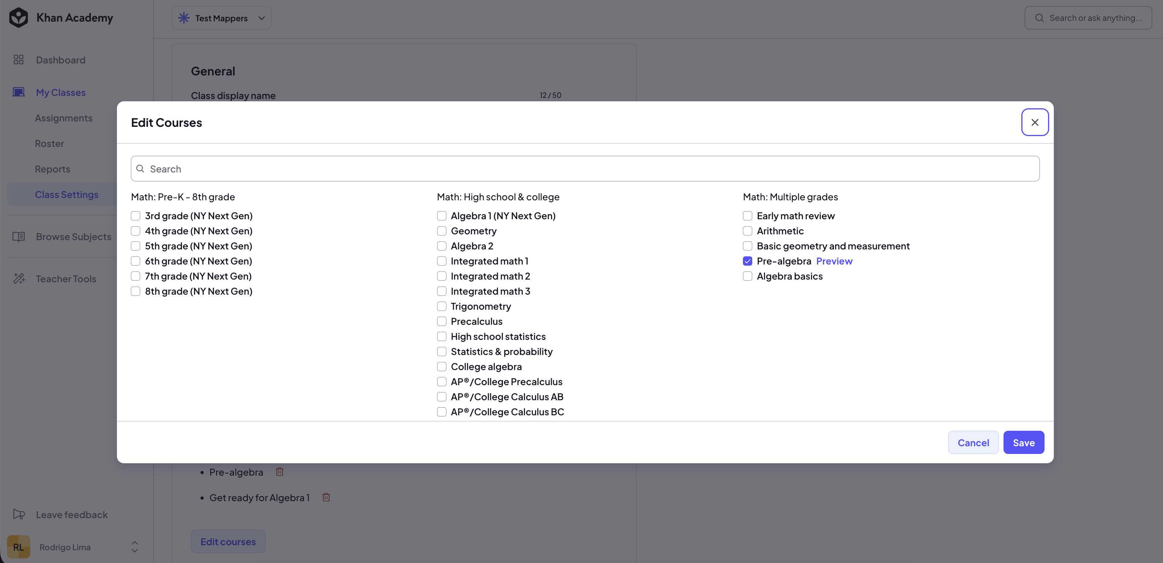This screenshot has width=1163, height=563.
Task: Click the Khan Academy logo icon
Action: pyautogui.click(x=19, y=17)
